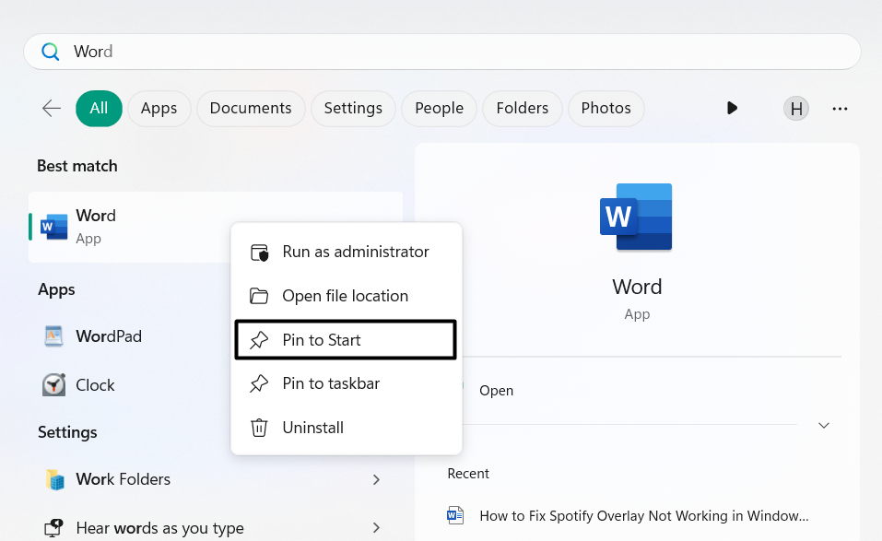Open the H user profile avatar
Screen dimensions: 882x541
coord(796,109)
